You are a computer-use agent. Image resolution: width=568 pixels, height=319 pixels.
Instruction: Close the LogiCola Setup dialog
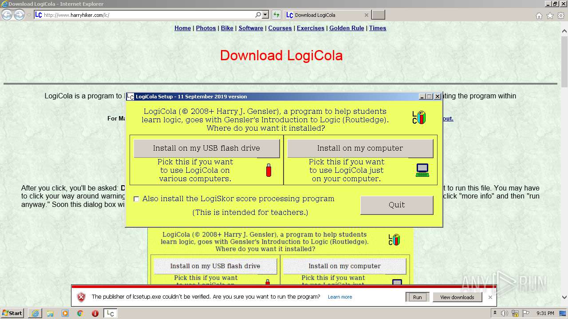point(437,97)
